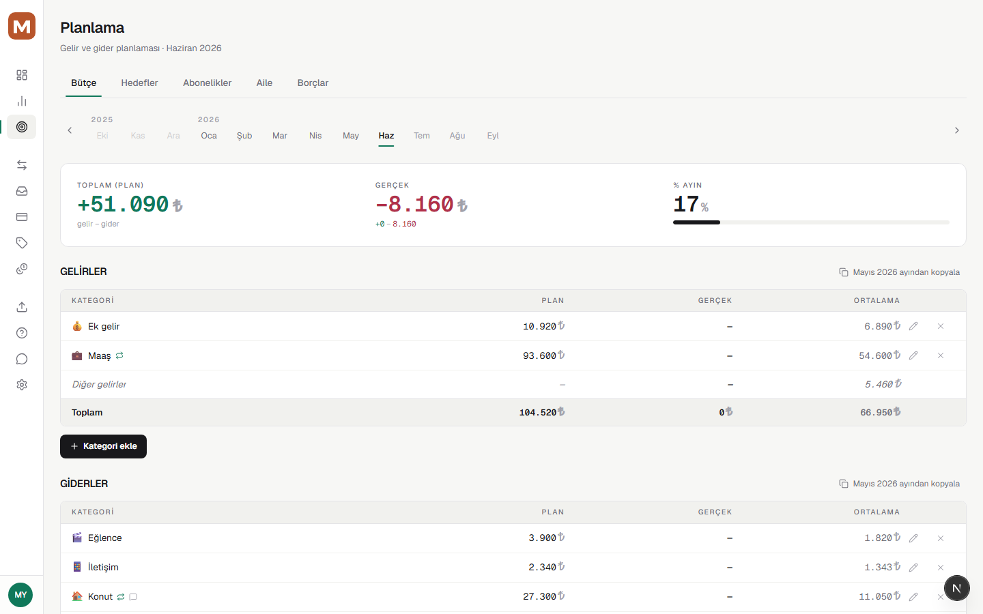
Task: Open the transfer arrows icon in sidebar
Action: (x=22, y=165)
